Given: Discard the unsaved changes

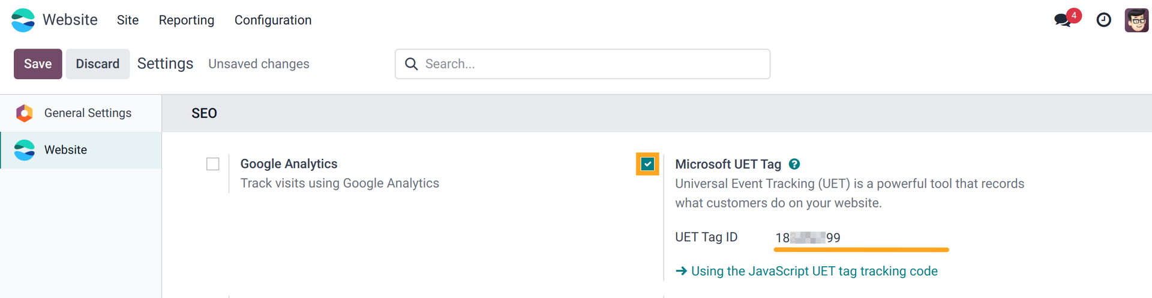Looking at the screenshot, I should coord(97,64).
